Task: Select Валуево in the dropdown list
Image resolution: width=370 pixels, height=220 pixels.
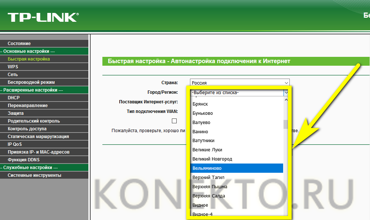Action: coord(237,122)
